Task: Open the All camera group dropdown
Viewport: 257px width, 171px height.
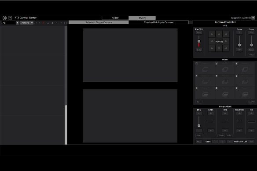Action: point(10,23)
